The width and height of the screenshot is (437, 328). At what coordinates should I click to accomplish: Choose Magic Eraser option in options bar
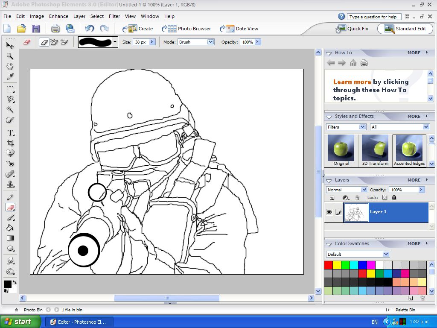point(64,42)
